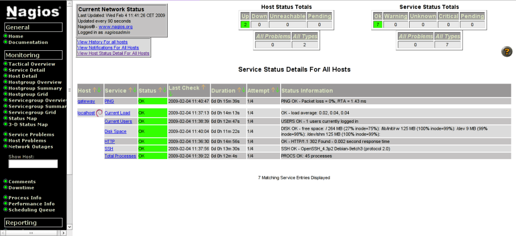
Task: Go to Service Detail in the sidebar
Action: click(27, 70)
